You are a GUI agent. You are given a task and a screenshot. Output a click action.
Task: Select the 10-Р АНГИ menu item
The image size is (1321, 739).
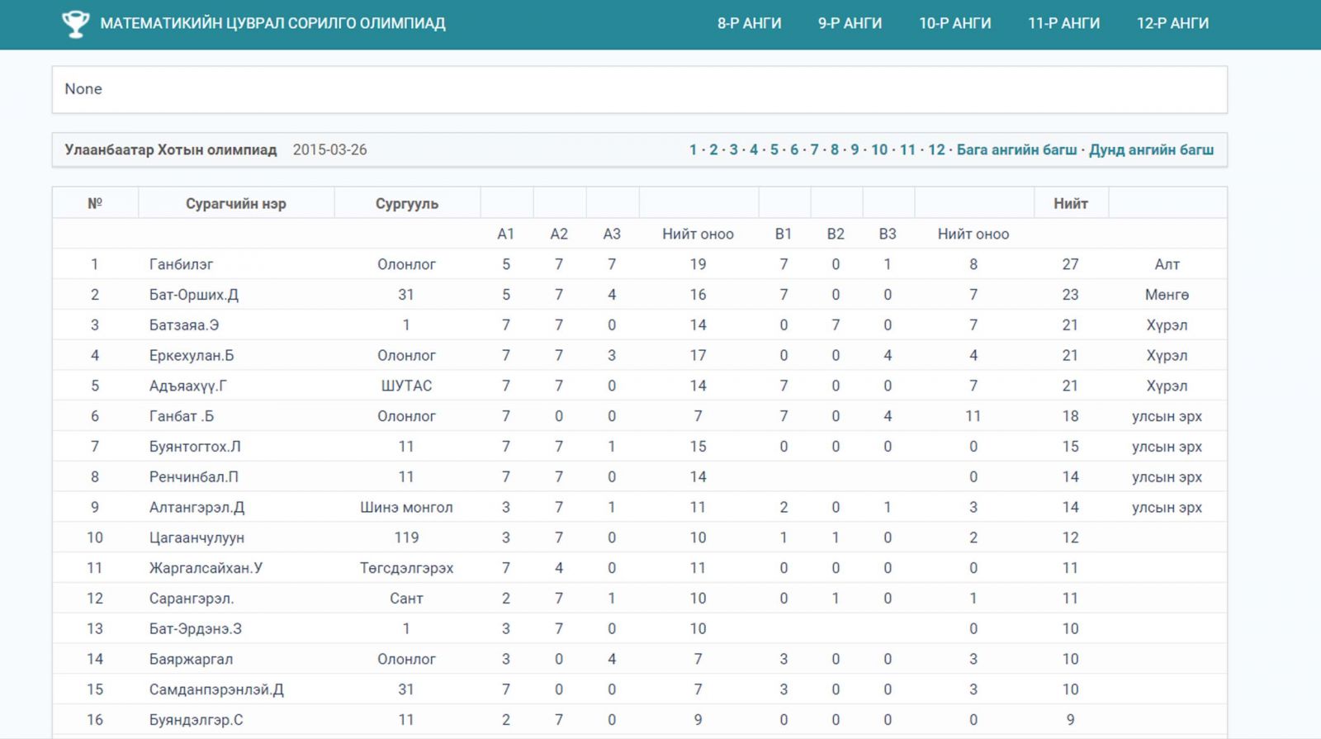click(954, 24)
